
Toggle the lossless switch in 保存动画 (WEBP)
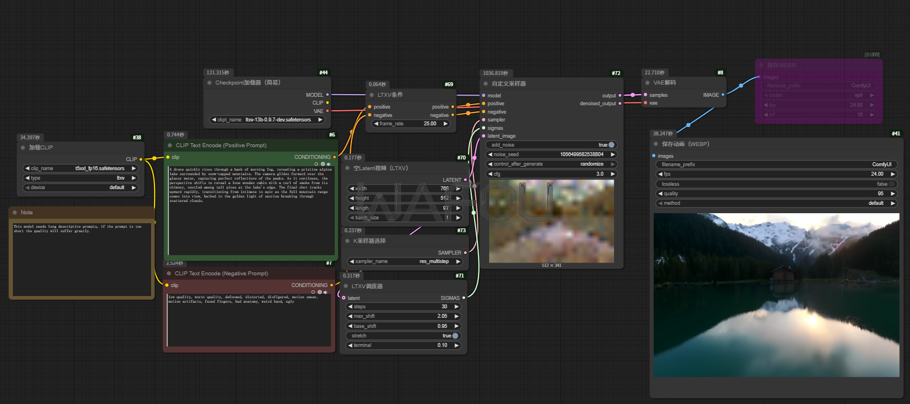[892, 184]
